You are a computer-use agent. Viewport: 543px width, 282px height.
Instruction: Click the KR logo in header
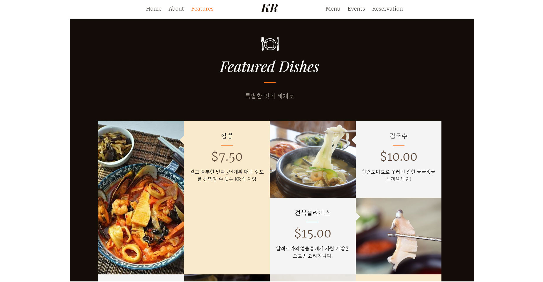pyautogui.click(x=269, y=8)
